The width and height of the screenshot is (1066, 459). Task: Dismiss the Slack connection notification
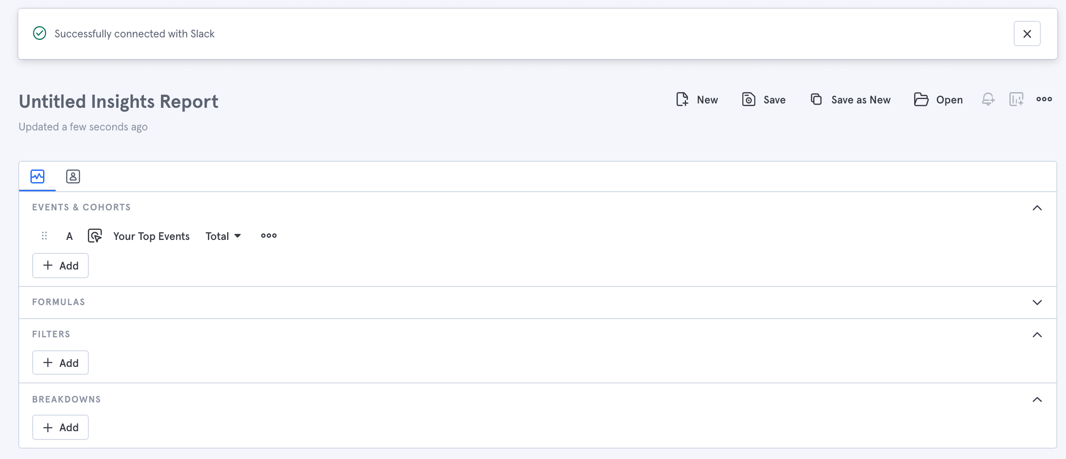pyautogui.click(x=1027, y=33)
